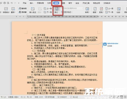This screenshot has height=99, width=127.
Task: Click the 拒绝 reject changes icon
Action: [101, 9]
